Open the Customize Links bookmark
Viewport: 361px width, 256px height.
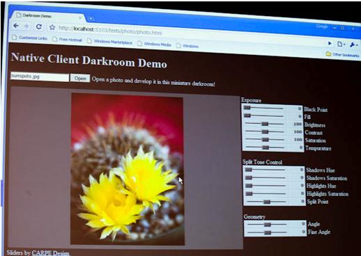click(30, 38)
